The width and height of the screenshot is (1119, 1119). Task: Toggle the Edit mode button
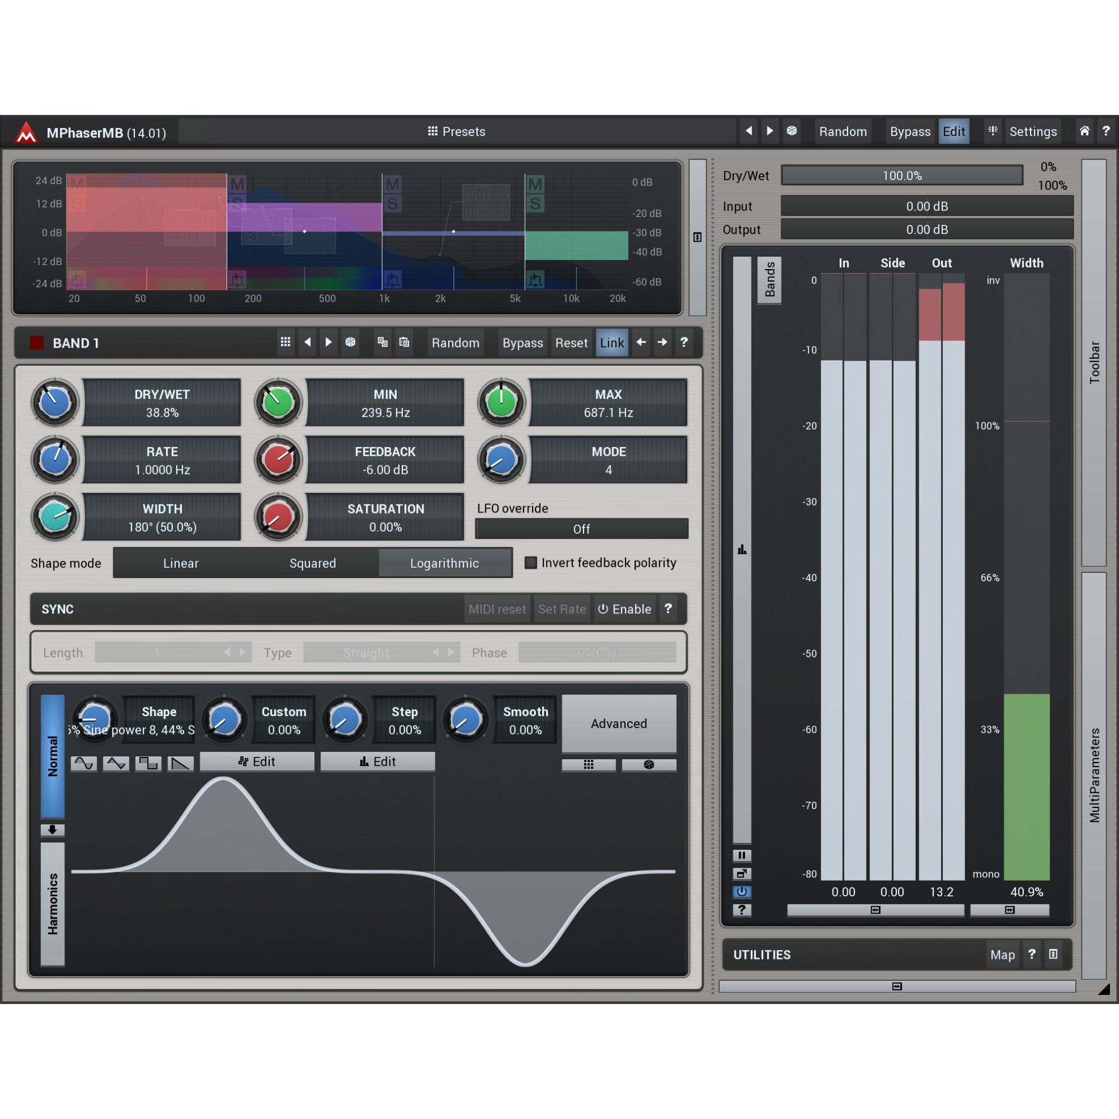pos(953,131)
